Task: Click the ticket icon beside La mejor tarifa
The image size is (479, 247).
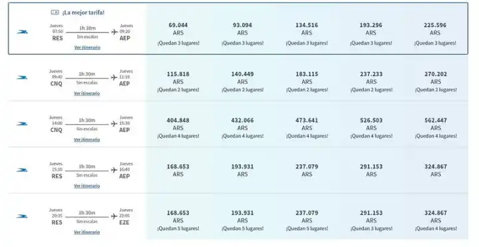Action: [55, 12]
